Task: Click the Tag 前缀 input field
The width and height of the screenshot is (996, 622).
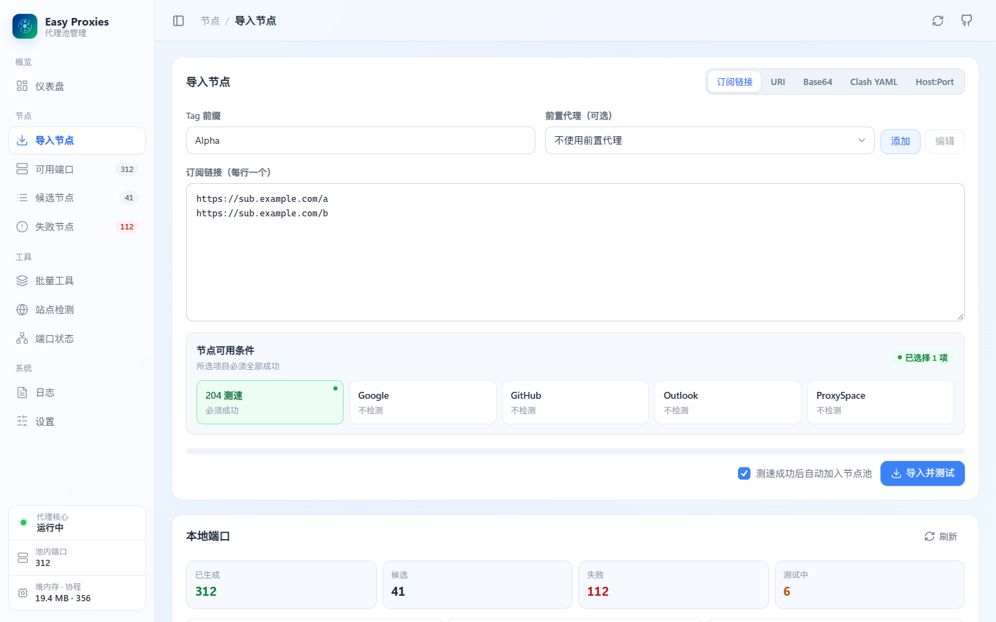Action: (360, 140)
